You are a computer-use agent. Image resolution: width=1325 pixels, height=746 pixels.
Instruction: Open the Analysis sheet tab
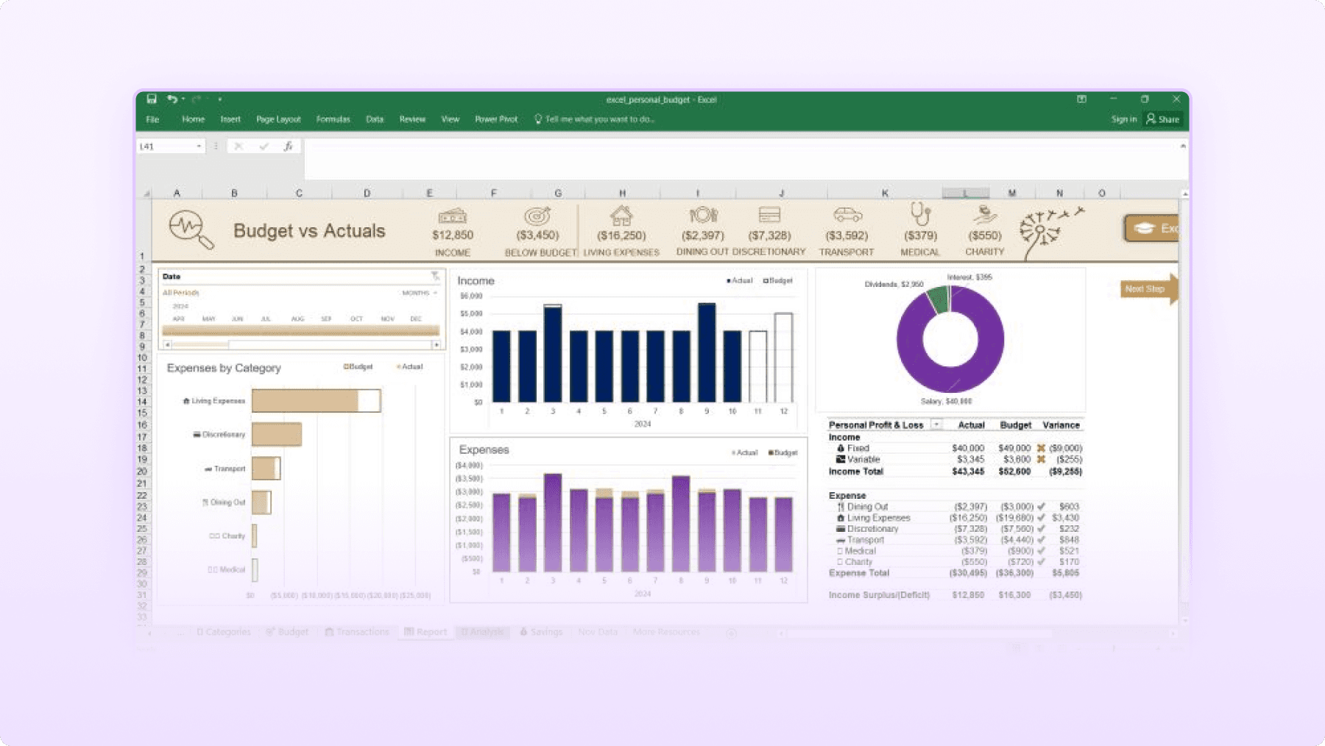point(482,632)
